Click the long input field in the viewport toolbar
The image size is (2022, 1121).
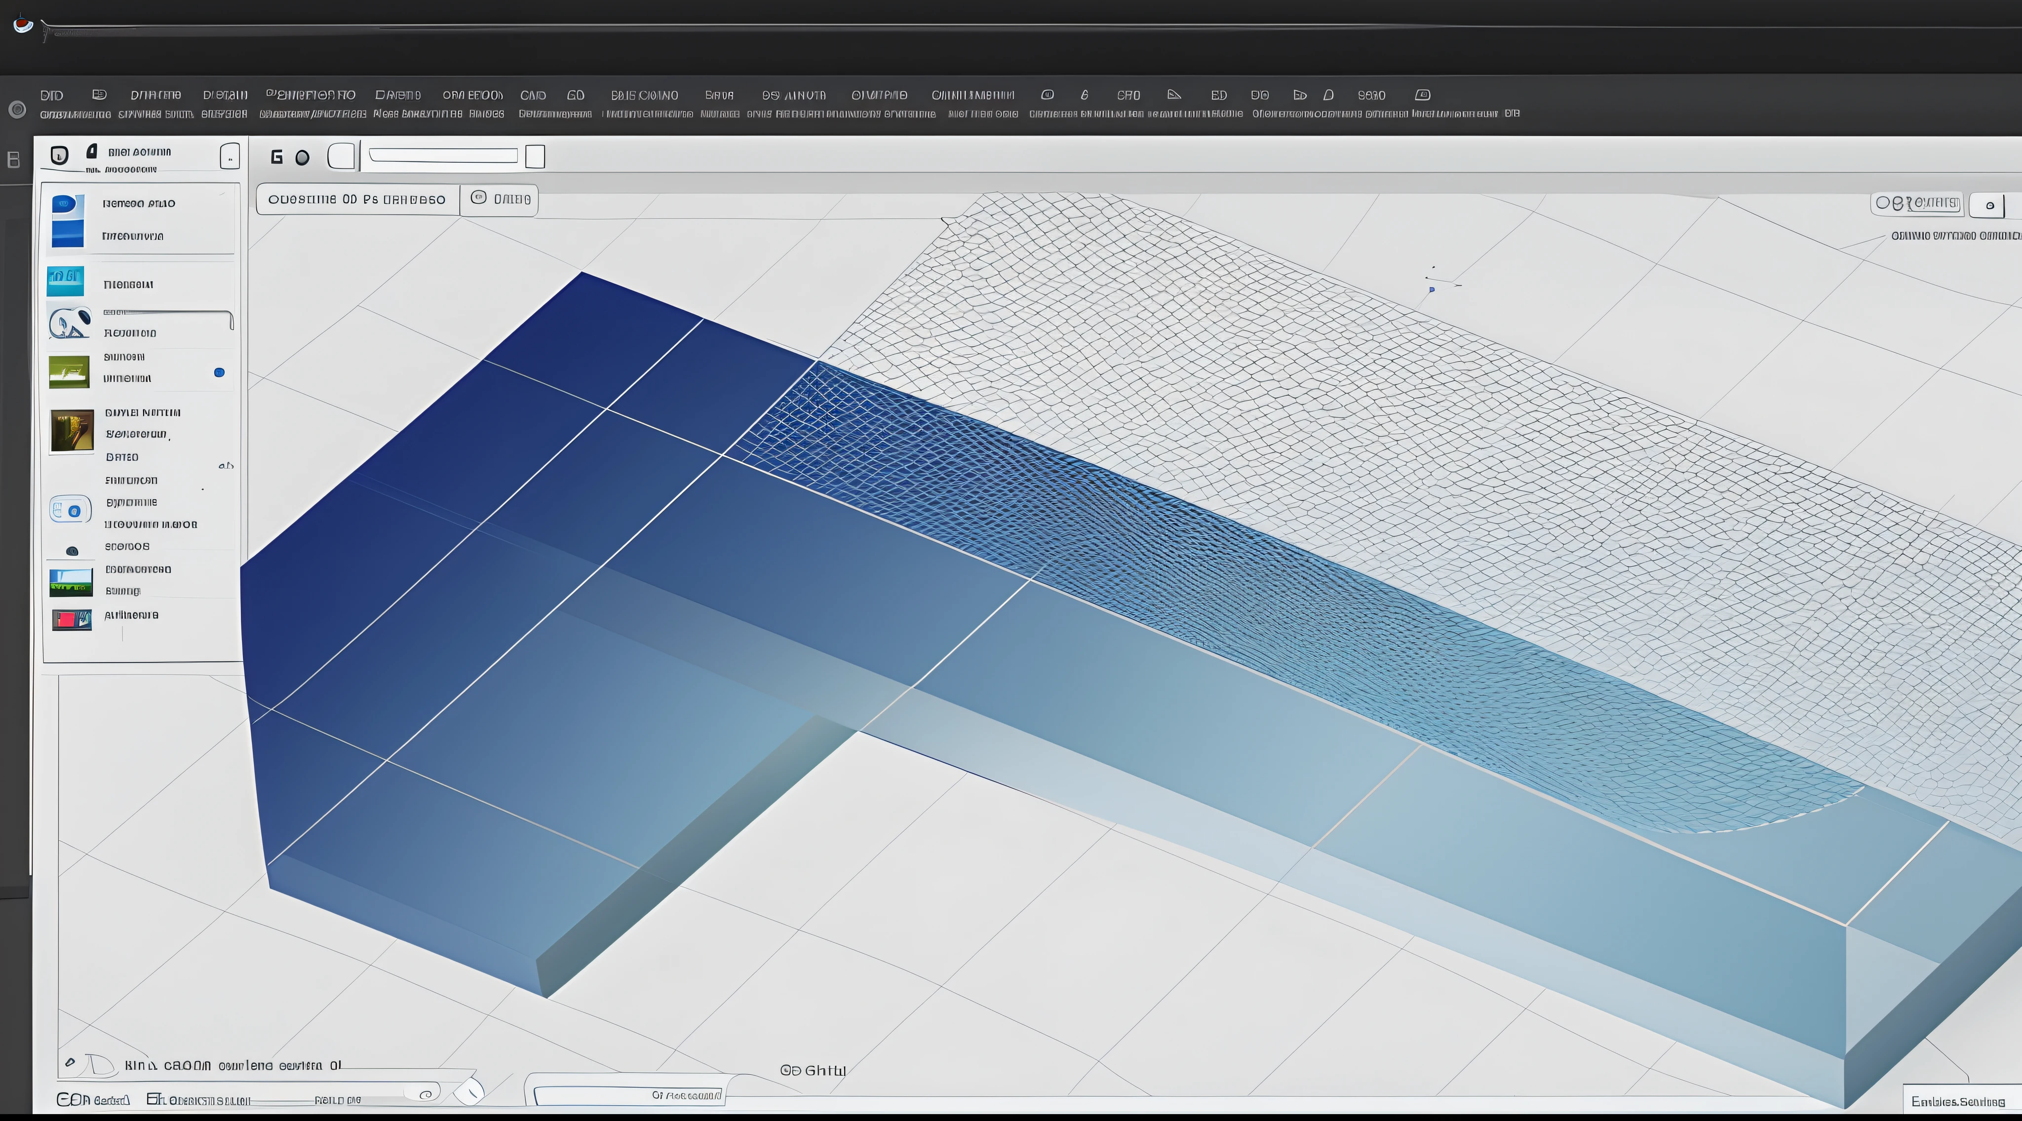pos(443,155)
